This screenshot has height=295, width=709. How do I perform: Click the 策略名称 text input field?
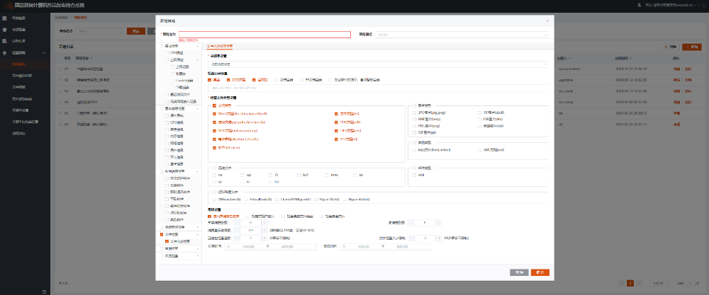[x=264, y=34]
